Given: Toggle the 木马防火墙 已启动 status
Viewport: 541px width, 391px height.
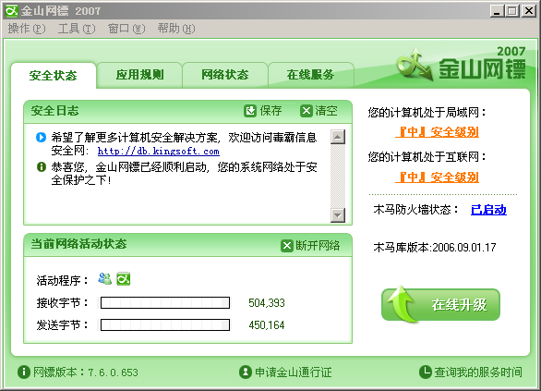Looking at the screenshot, I should [488, 210].
